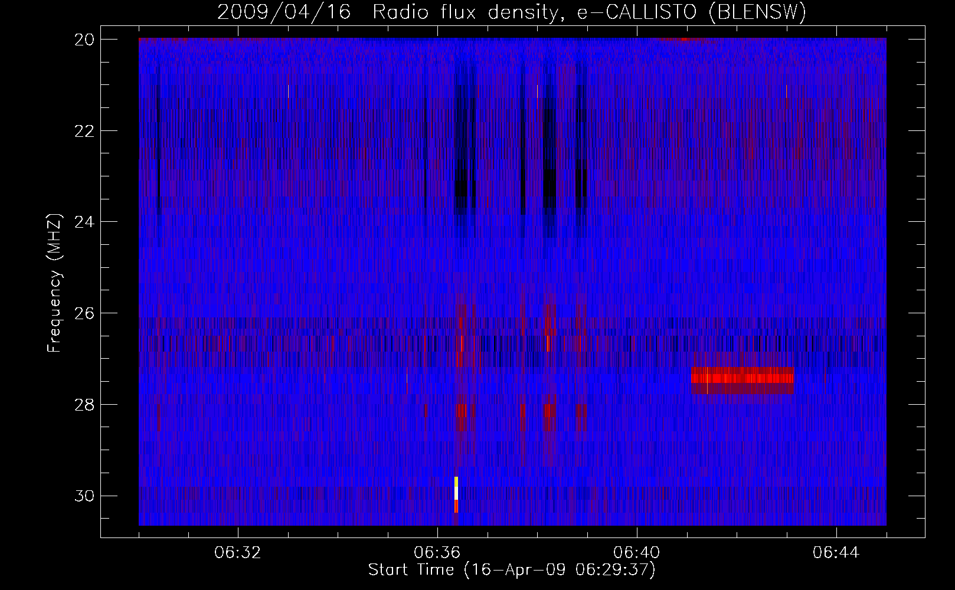
Task: Select the 06:32 time tick label
Action: [238, 553]
